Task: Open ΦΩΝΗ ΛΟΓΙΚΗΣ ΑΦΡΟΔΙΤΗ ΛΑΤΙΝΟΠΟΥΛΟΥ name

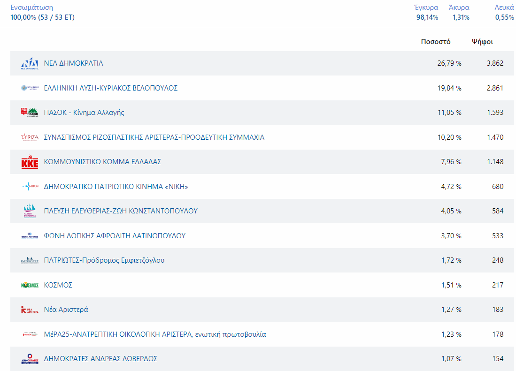Action: coord(115,236)
